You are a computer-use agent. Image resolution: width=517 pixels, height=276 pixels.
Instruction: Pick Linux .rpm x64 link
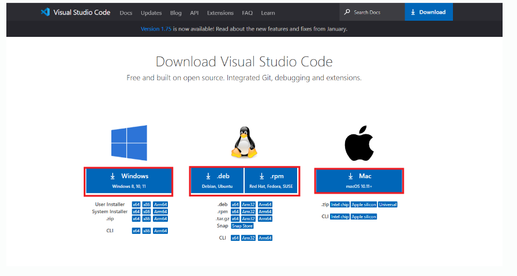click(x=235, y=211)
